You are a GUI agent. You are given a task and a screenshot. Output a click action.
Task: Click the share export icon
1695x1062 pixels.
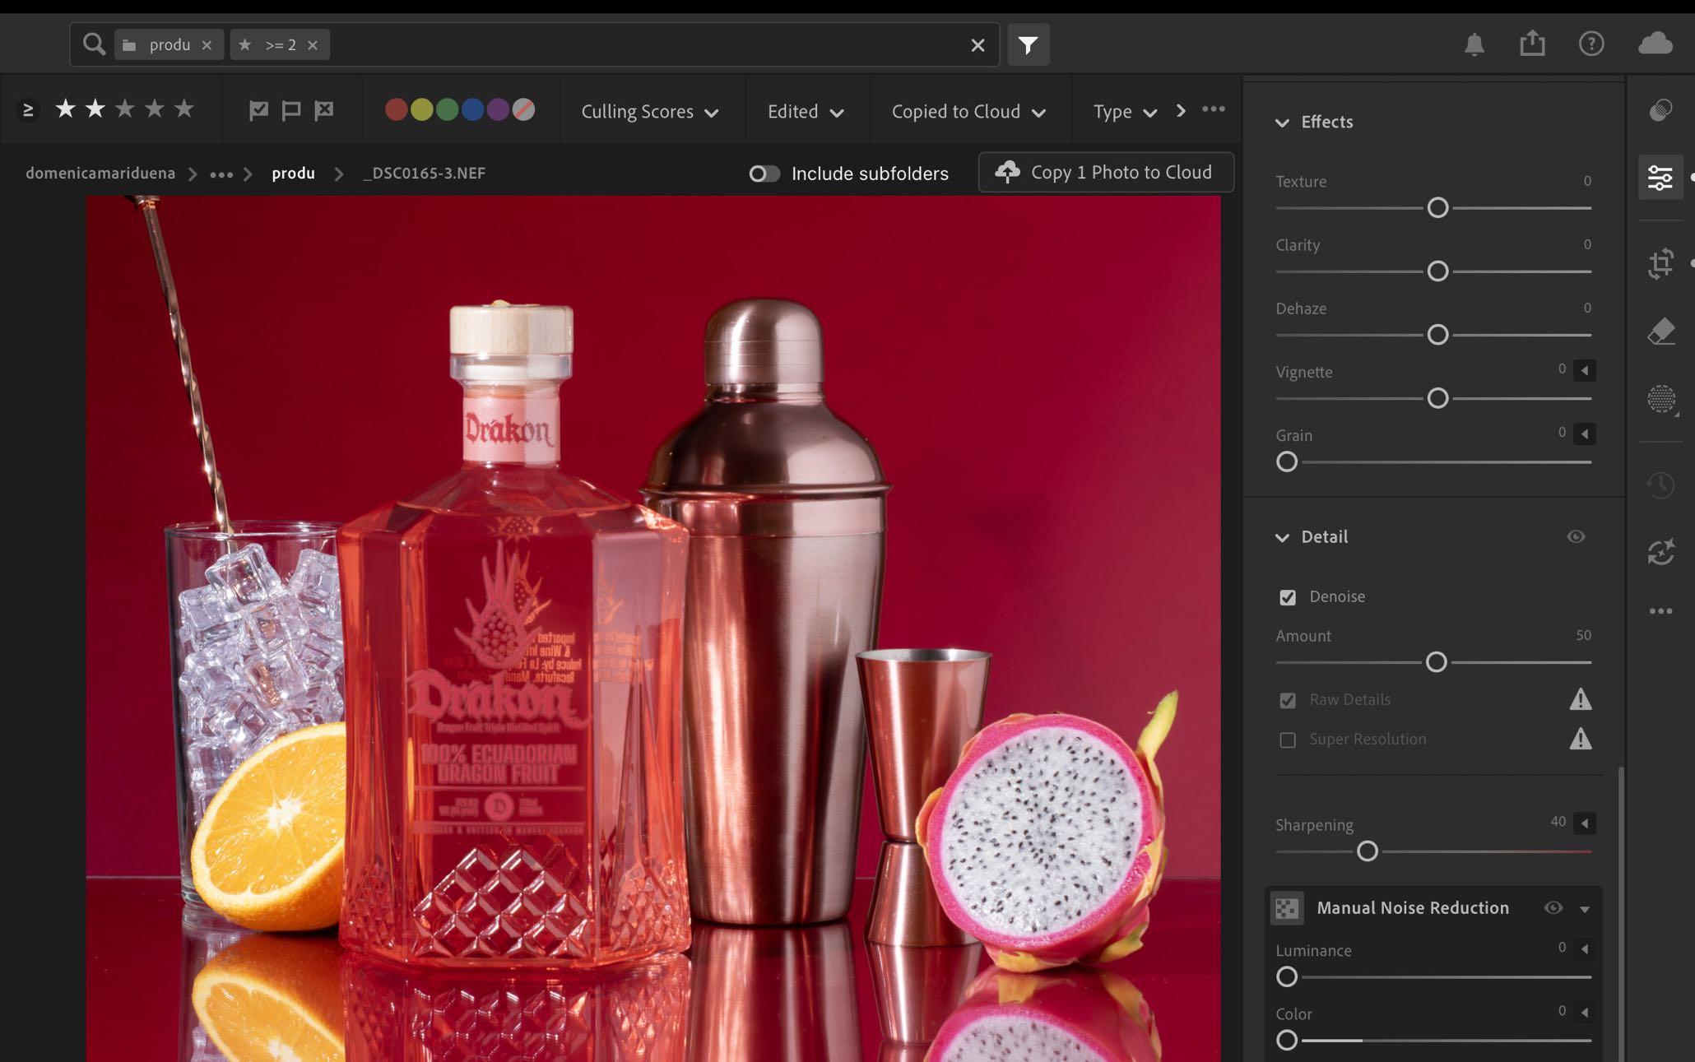[1531, 44]
